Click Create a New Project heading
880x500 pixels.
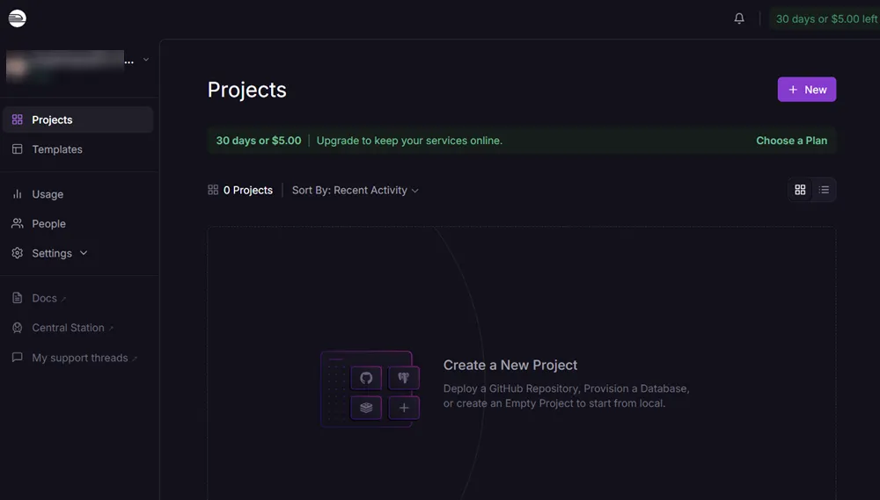[510, 365]
